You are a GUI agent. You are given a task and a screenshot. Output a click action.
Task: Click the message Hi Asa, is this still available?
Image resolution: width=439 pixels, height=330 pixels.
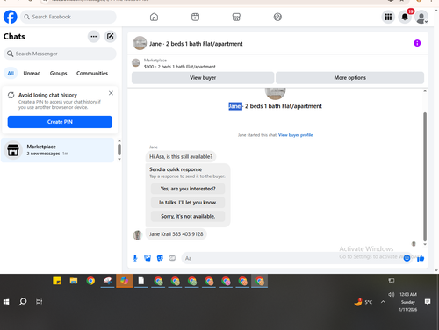pos(181,157)
